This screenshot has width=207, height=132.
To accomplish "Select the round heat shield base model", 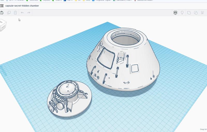I will pyautogui.click(x=69, y=99).
